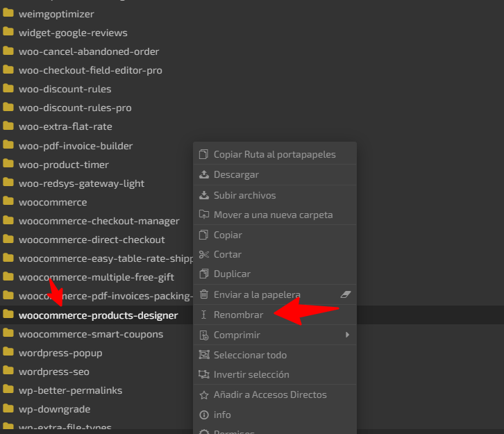Screen dimensions: 504x434
Task: Select the woo-discount-rules-pro folder
Action: click(75, 108)
